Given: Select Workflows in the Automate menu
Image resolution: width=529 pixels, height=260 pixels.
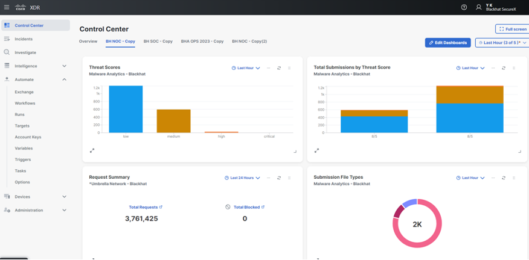Looking at the screenshot, I should point(25,104).
